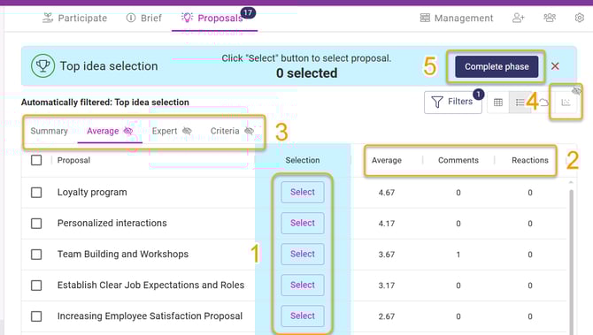Tick the Team Building and Workshops checkbox

[x=36, y=255]
